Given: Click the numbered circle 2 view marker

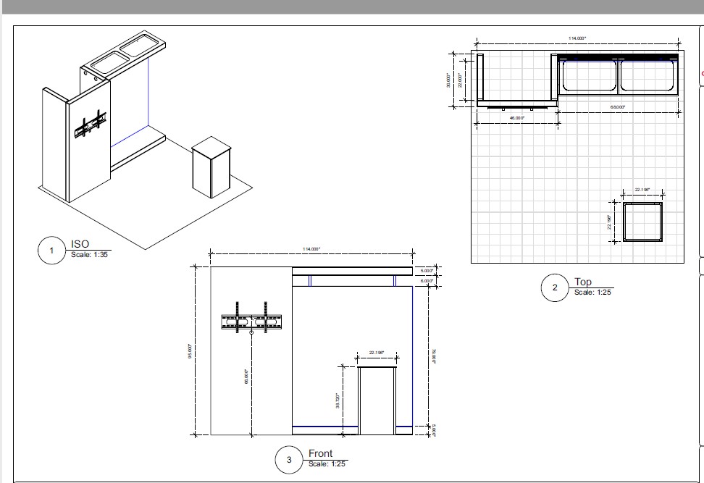Looking at the screenshot, I should (x=556, y=288).
